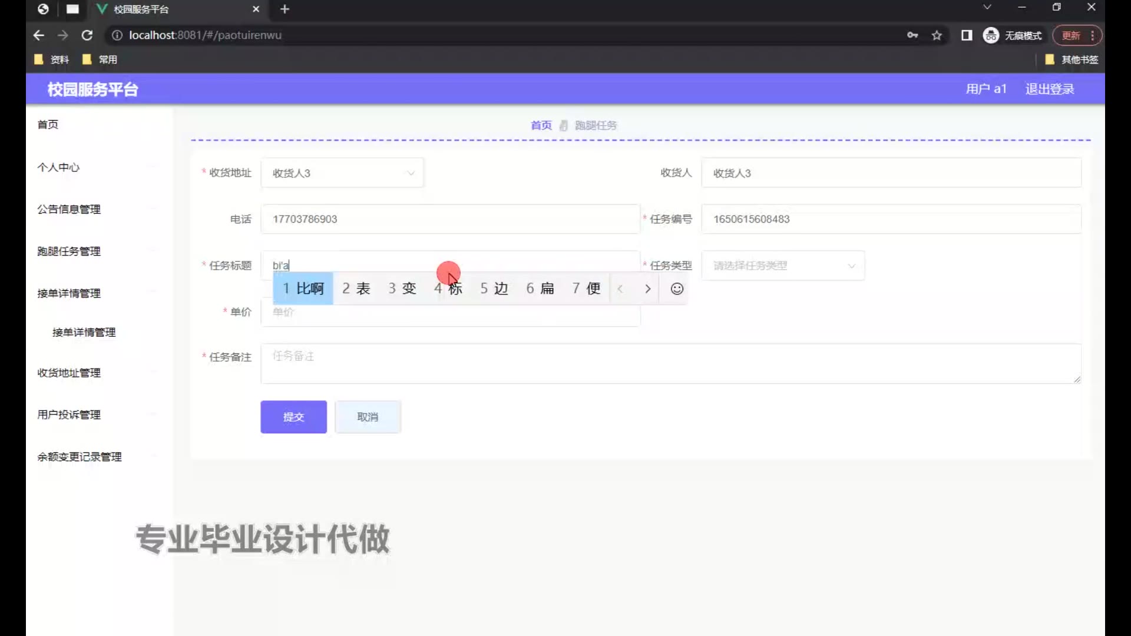This screenshot has width=1131, height=636.
Task: Open the browser side panel icon
Action: pyautogui.click(x=967, y=35)
